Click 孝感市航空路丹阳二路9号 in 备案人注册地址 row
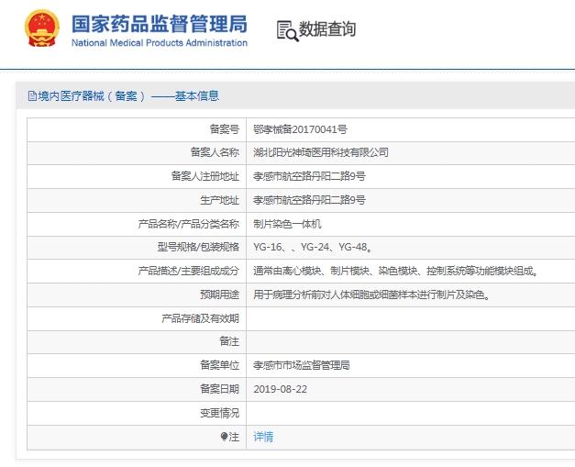 tap(309, 176)
